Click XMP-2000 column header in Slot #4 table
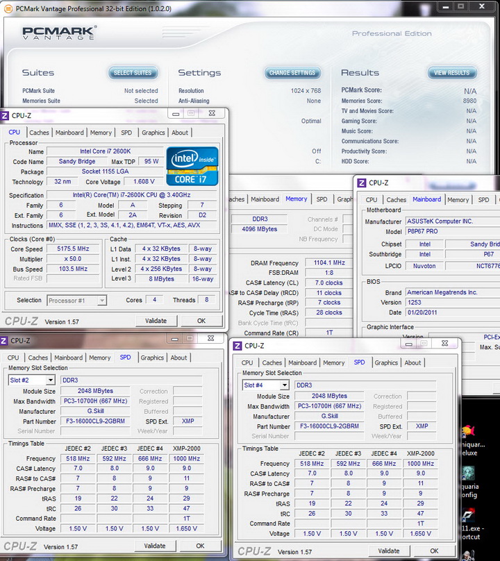500x561 pixels. pyautogui.click(x=421, y=453)
